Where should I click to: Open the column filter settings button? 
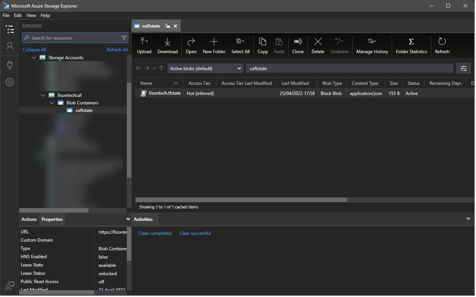(x=464, y=68)
